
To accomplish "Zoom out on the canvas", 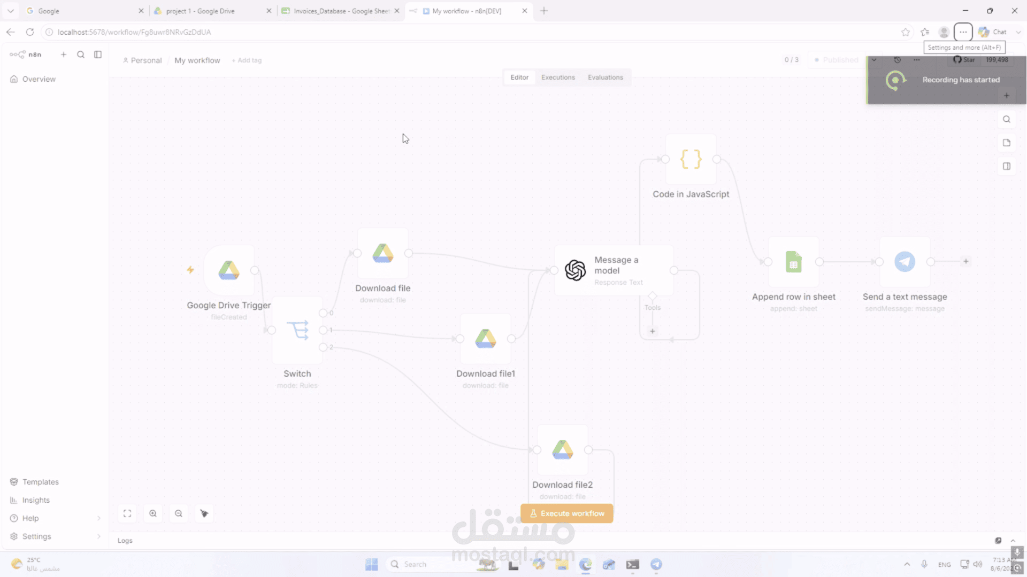I will (x=179, y=513).
